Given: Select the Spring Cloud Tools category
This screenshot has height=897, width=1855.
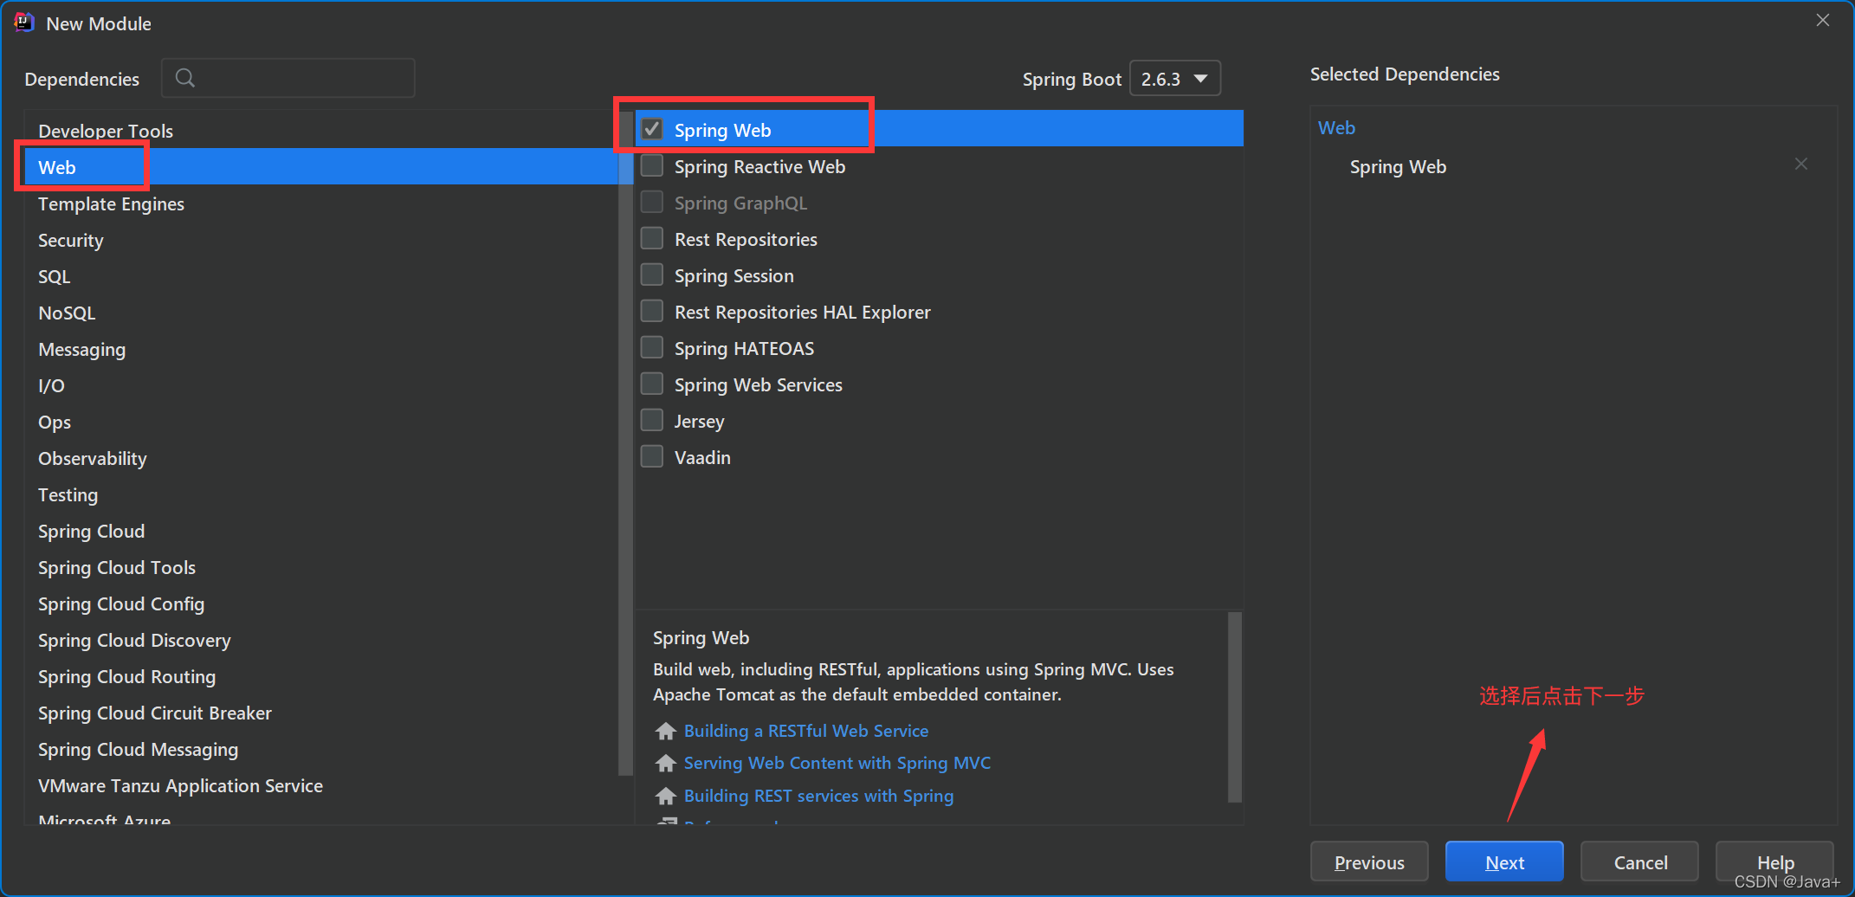Looking at the screenshot, I should pyautogui.click(x=321, y=567).
